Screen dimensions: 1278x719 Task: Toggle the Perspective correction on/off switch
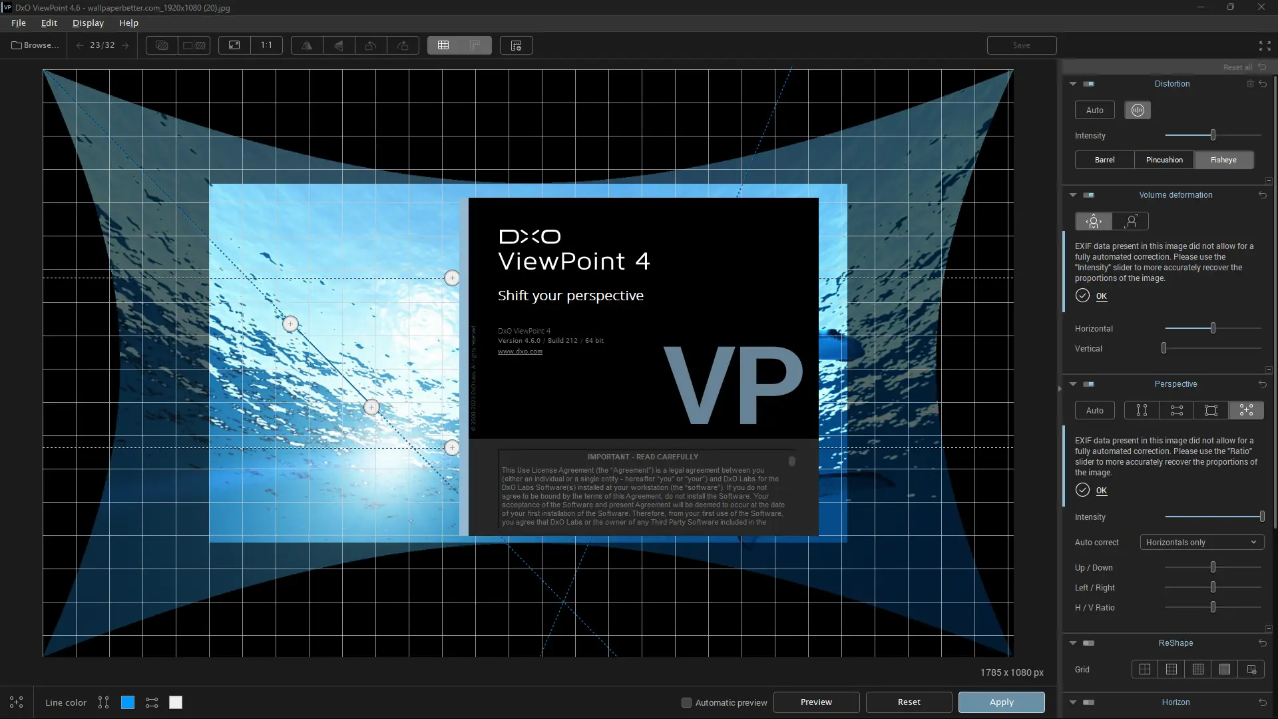tap(1089, 384)
